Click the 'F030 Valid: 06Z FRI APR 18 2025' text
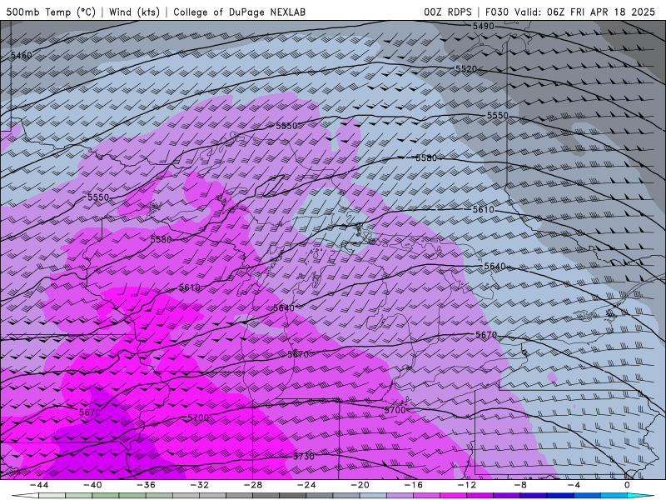This screenshot has height=500, width=666. [570, 12]
